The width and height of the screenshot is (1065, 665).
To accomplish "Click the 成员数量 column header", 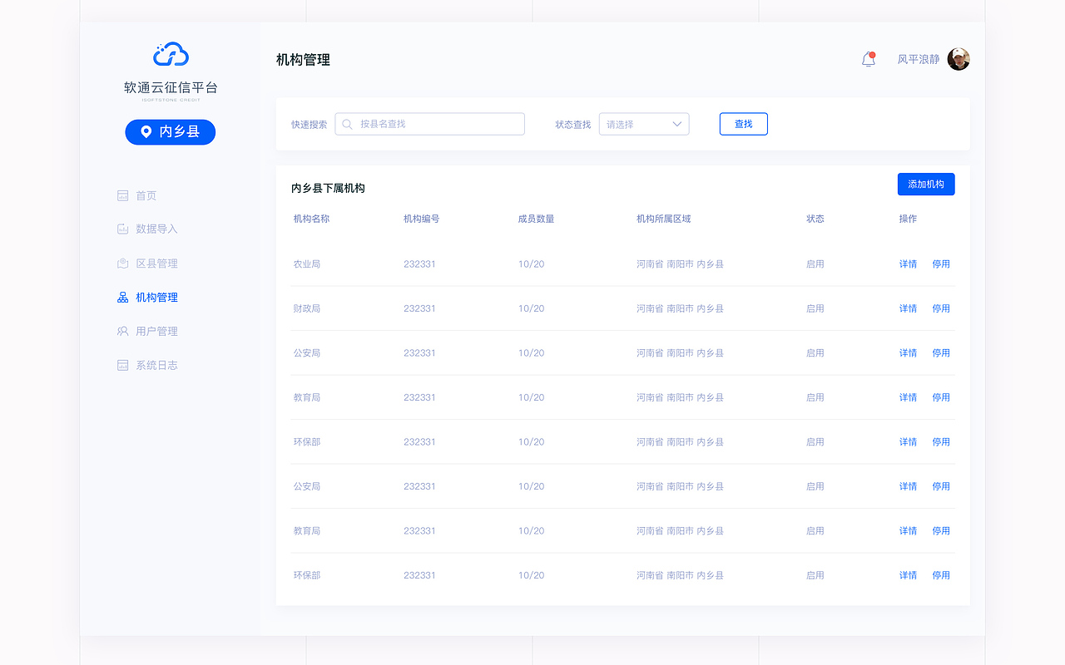I will click(x=536, y=219).
